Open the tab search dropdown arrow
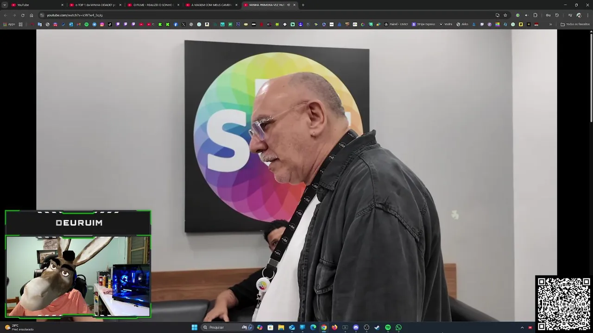The height and width of the screenshot is (333, 593). [x=5, y=5]
